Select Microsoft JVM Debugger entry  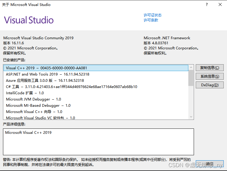coord(96,99)
